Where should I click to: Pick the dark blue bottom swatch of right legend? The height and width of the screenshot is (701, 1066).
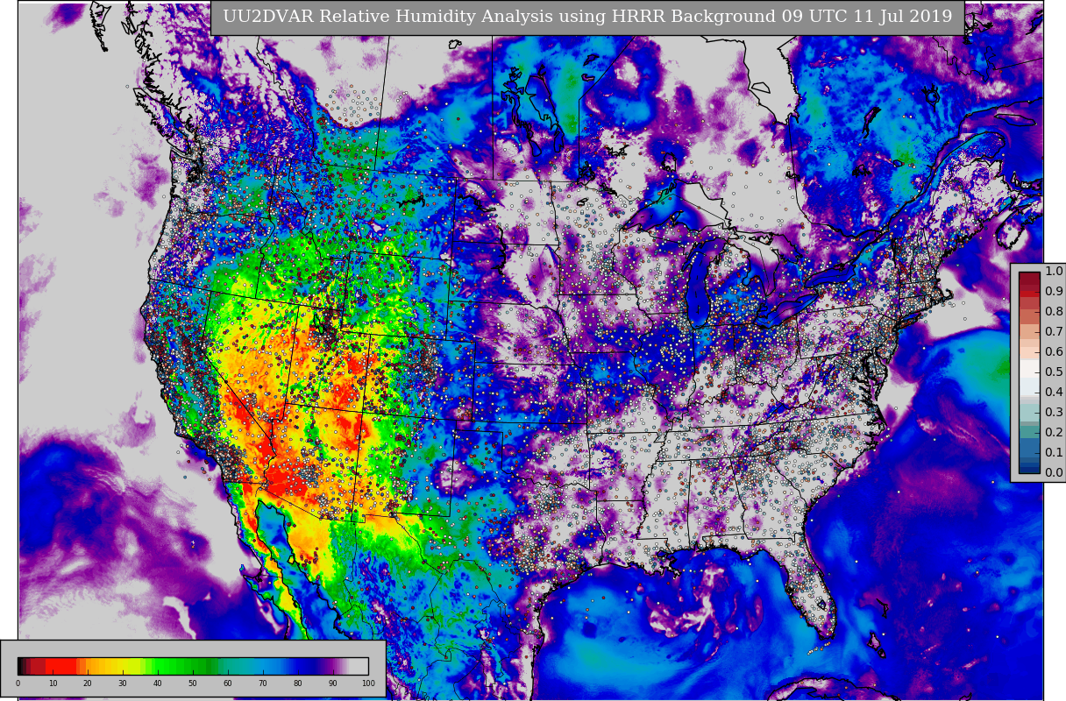click(1029, 468)
